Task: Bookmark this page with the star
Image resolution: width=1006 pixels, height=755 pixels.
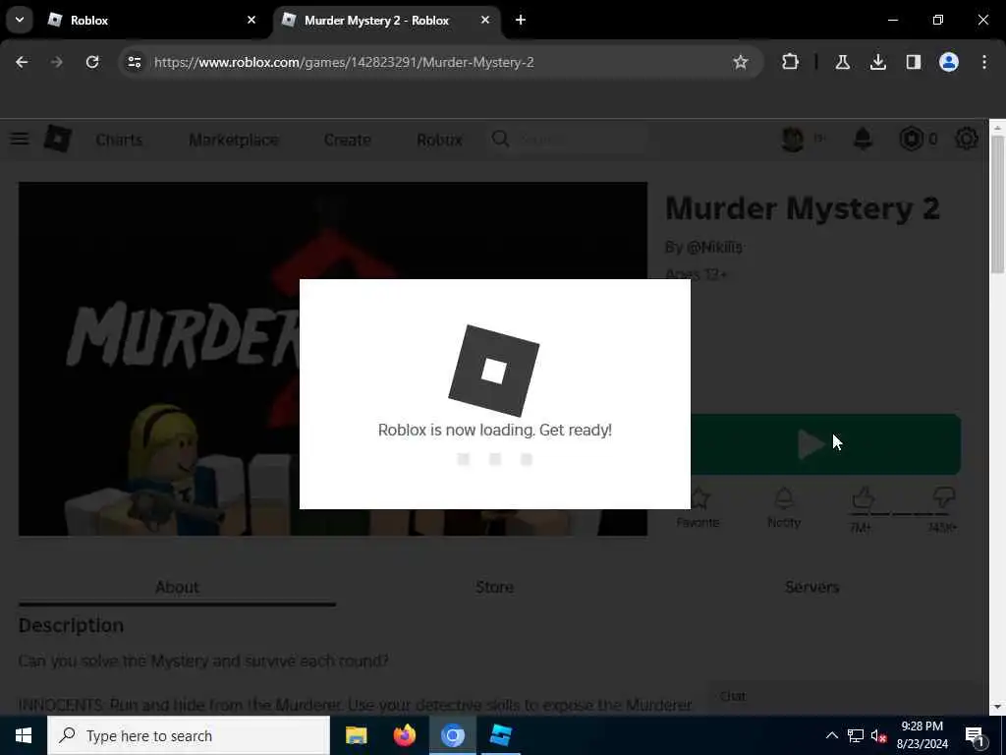Action: click(741, 62)
